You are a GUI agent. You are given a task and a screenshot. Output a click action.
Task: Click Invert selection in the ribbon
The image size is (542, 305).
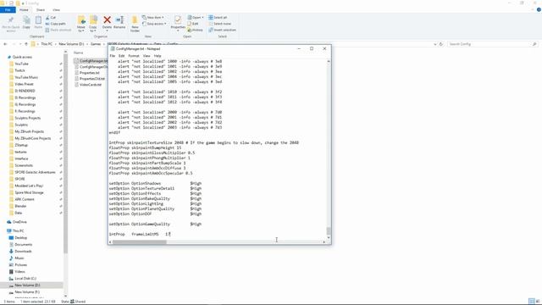[x=222, y=30]
